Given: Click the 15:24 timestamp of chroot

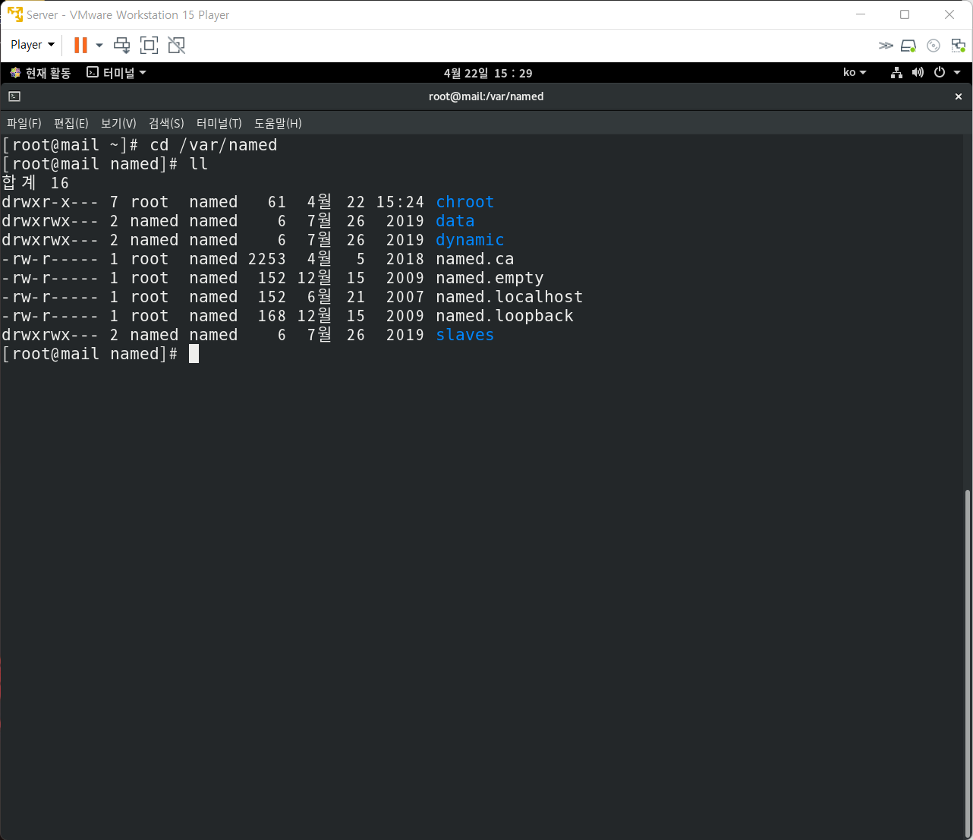Looking at the screenshot, I should (x=400, y=202).
